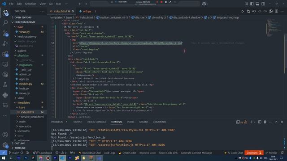Open the Run menu

coord(58,4)
